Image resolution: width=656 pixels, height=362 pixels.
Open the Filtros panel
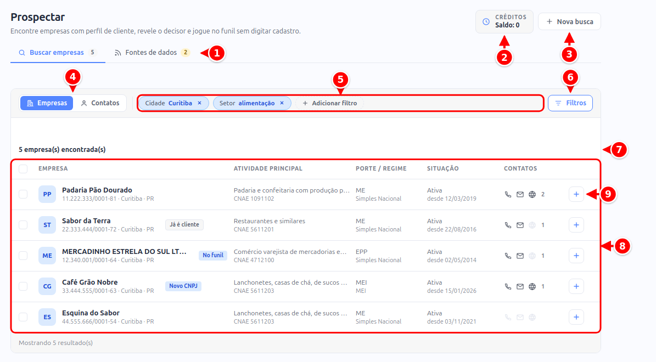click(x=570, y=103)
